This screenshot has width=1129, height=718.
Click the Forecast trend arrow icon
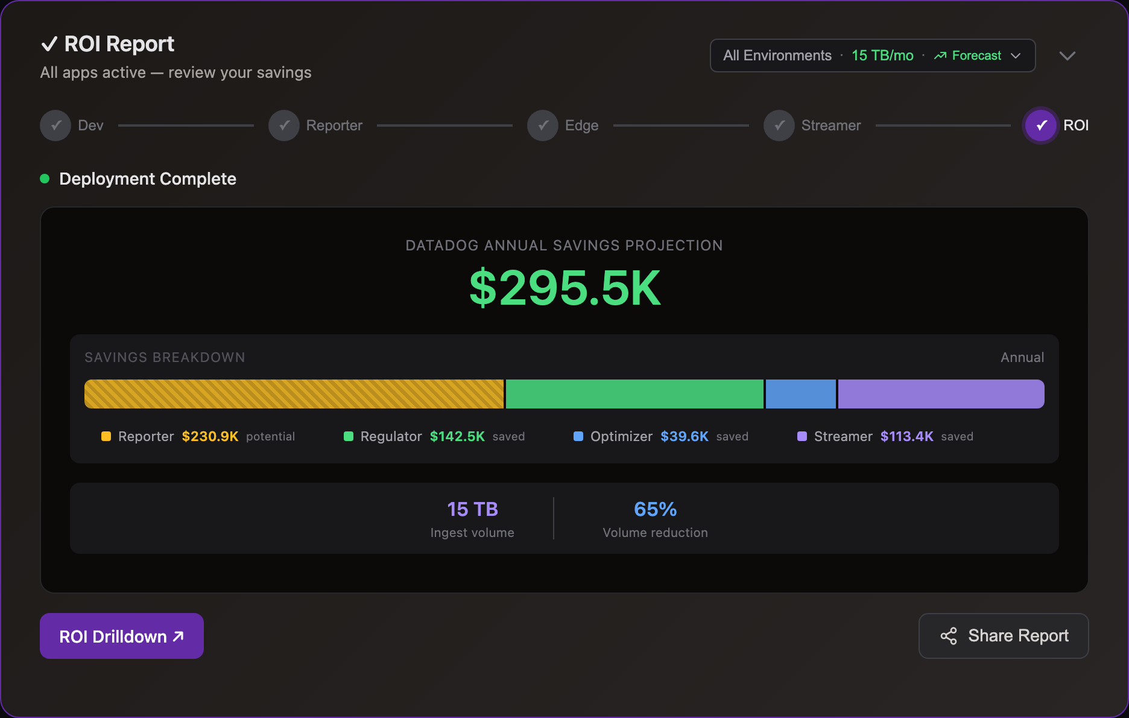click(940, 56)
